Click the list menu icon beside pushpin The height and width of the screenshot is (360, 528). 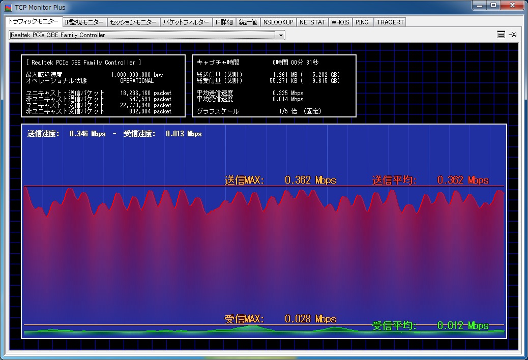(501, 35)
